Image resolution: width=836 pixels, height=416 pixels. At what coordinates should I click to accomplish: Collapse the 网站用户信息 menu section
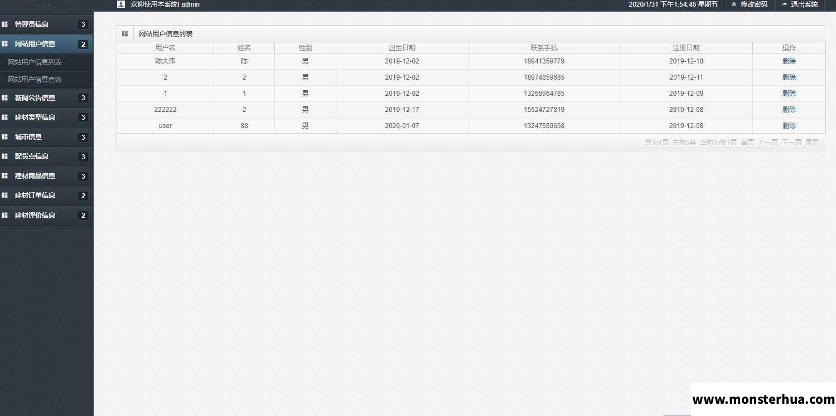tap(46, 44)
